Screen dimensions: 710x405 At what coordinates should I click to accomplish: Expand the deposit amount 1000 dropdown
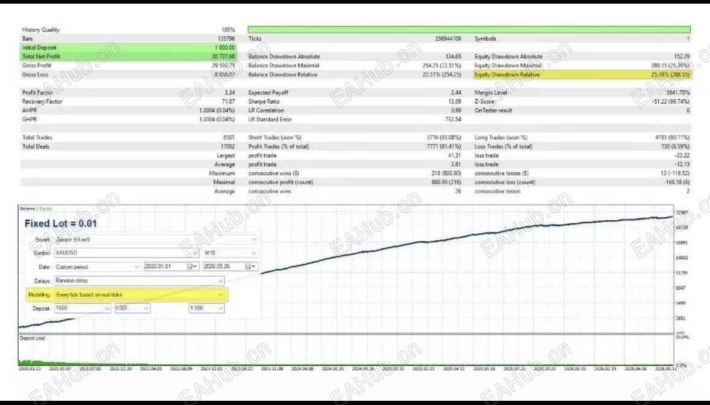point(107,308)
